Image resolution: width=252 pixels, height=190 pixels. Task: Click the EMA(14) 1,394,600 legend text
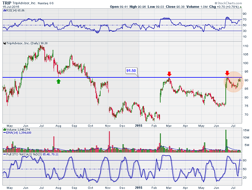pyautogui.click(x=19, y=133)
